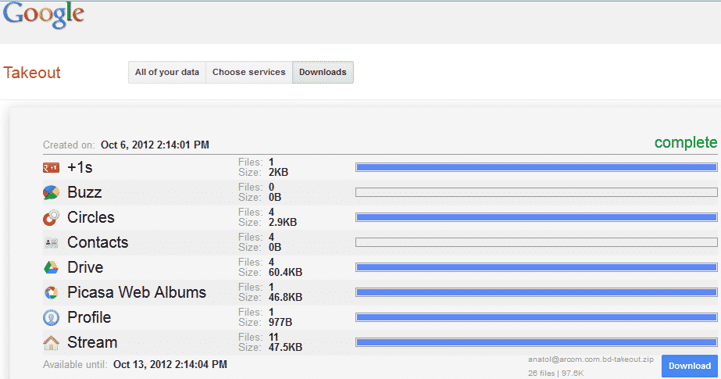Click the Stream house icon
The width and height of the screenshot is (721, 379).
(51, 342)
